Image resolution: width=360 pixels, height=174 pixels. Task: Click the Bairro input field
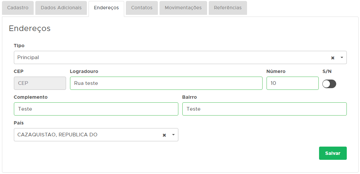point(264,109)
